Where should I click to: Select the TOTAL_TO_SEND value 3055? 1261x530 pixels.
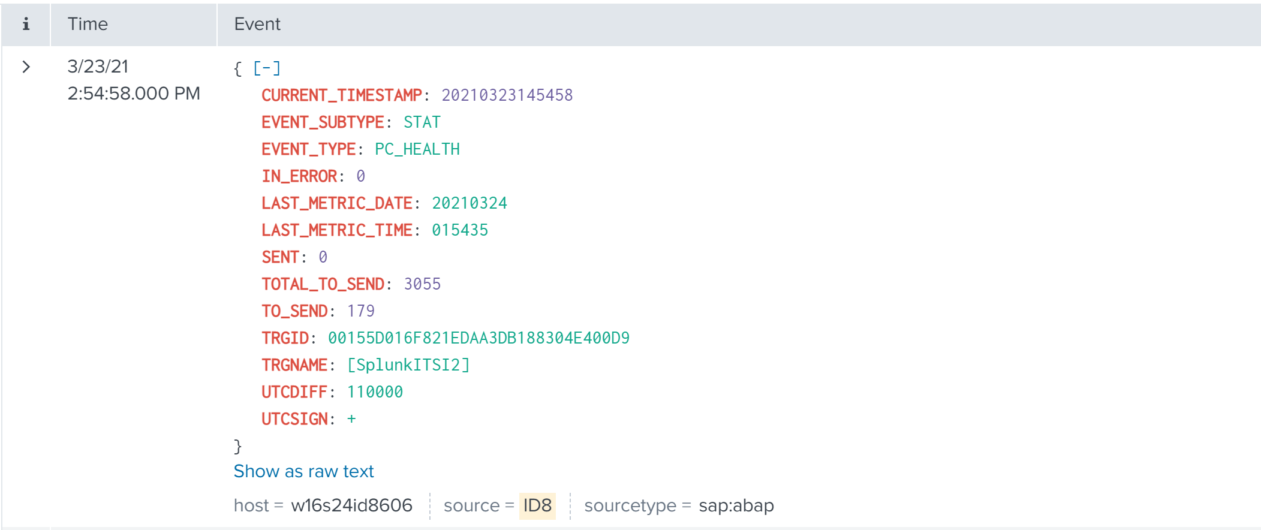[422, 284]
